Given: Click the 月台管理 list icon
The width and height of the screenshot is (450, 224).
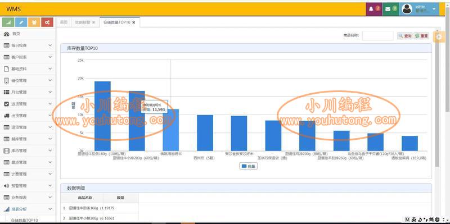Looking at the screenshot, I should [7, 92].
